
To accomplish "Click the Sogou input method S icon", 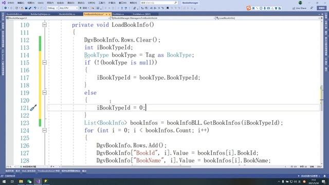I will 249,8.
